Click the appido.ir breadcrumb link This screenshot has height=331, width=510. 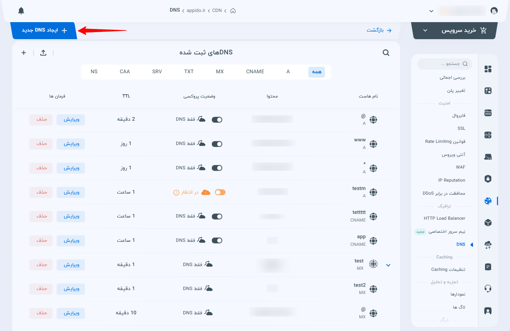pyautogui.click(x=196, y=11)
